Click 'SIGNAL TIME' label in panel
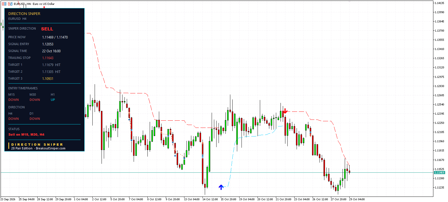The width and height of the screenshot is (448, 202). (18, 51)
